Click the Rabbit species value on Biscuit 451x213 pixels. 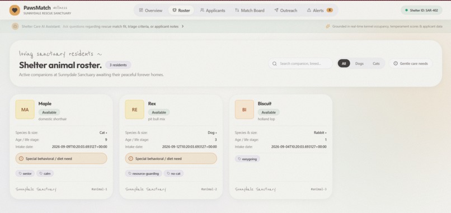(320, 133)
